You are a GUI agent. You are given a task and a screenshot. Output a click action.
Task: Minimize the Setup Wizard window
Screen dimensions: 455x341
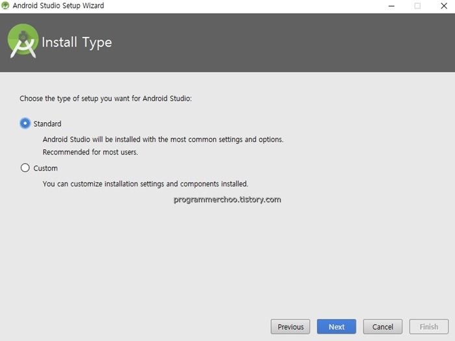(x=391, y=6)
